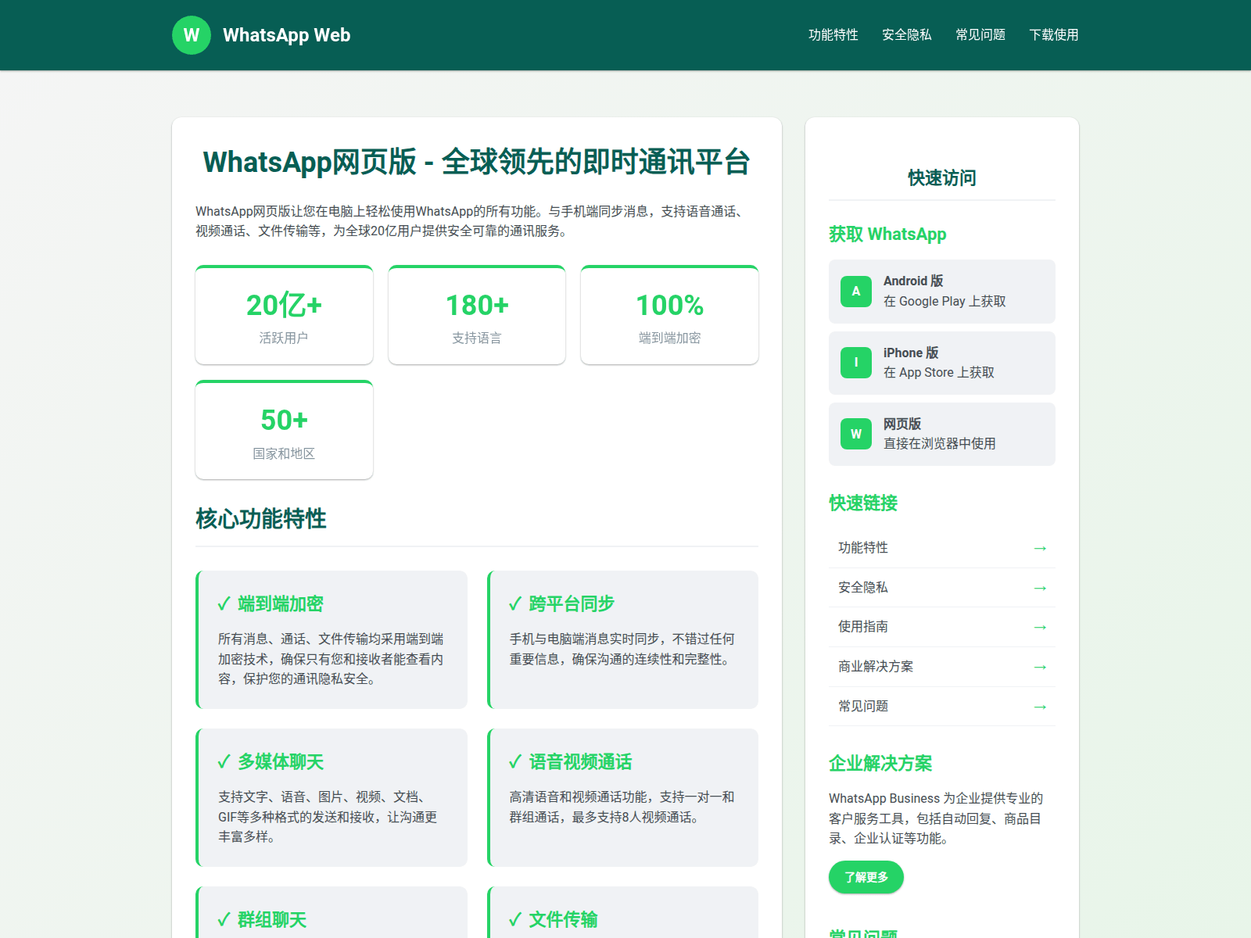Select 常见问题 in top navigation
Screen dimensions: 1251x938
980,34
